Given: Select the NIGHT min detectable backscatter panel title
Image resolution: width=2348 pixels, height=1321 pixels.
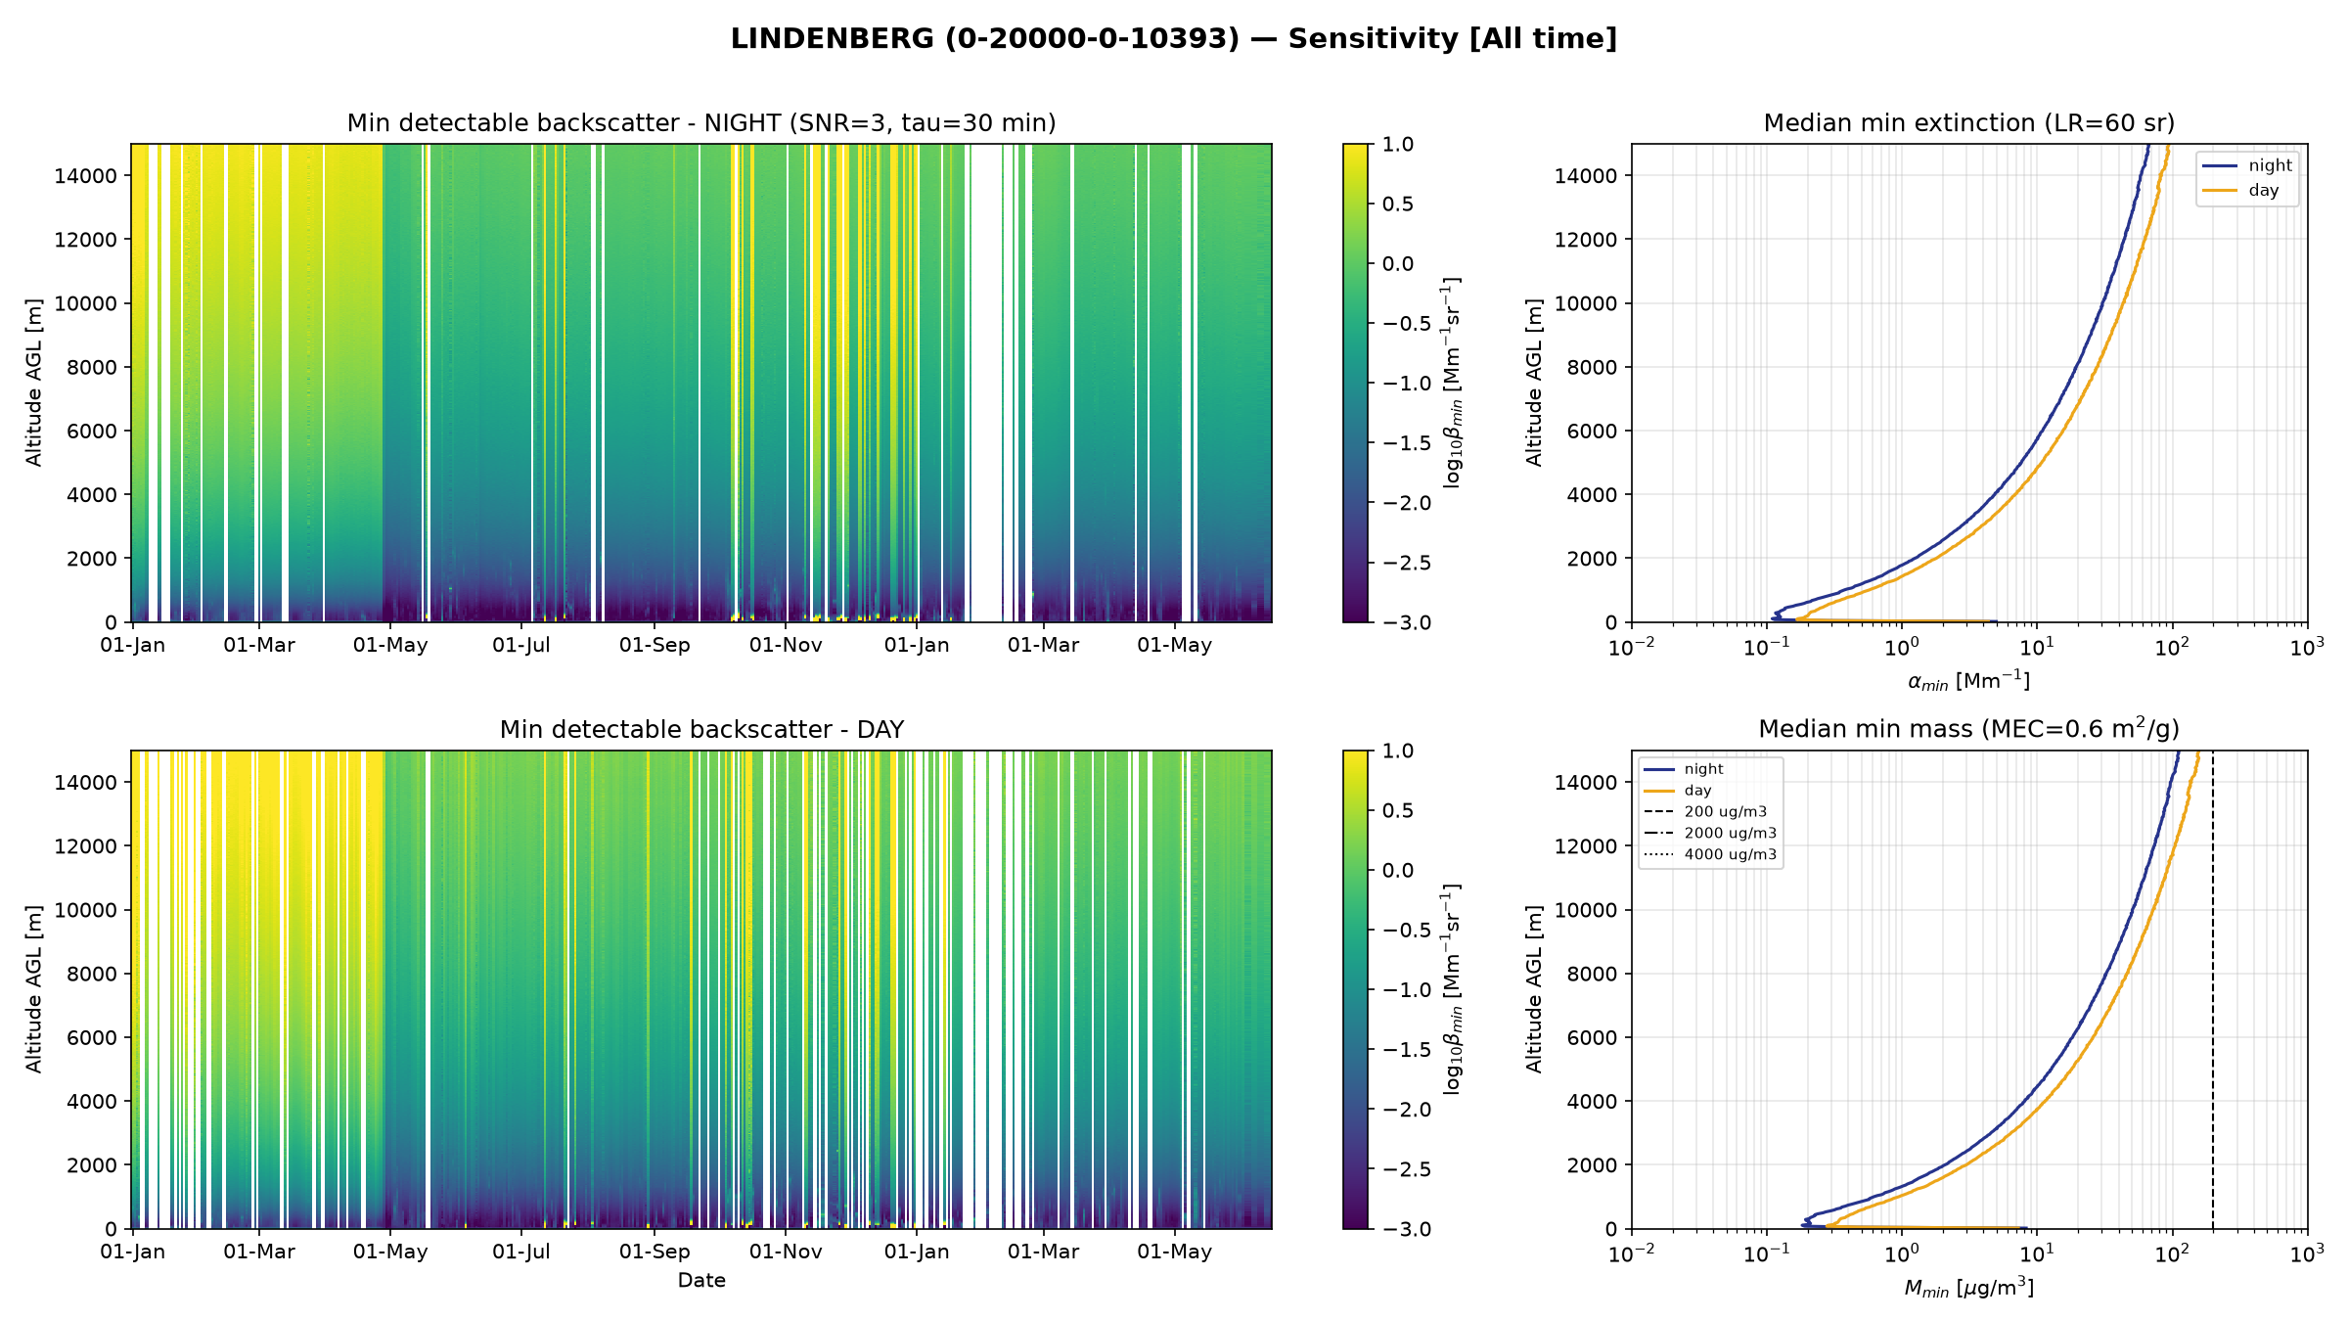Looking at the screenshot, I should pos(701,123).
